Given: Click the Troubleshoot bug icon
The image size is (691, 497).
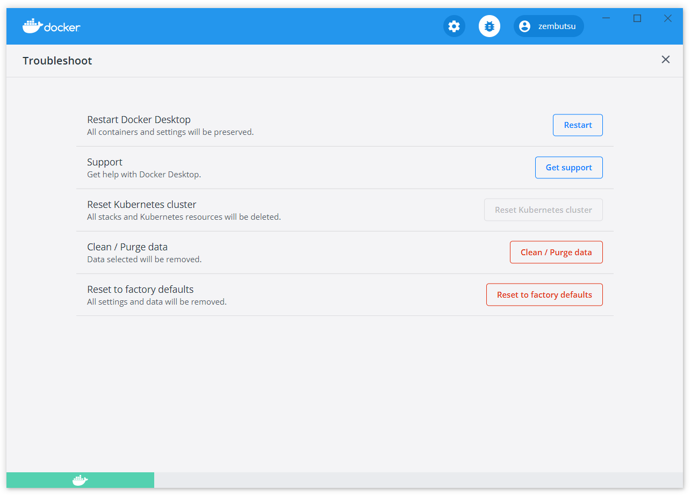Looking at the screenshot, I should tap(490, 26).
